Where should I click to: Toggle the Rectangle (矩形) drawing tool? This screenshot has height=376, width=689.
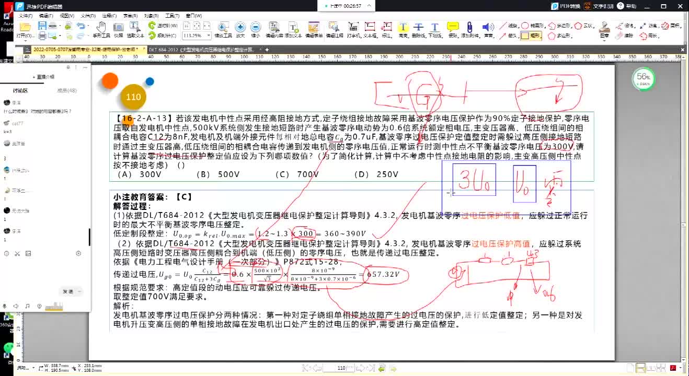(x=531, y=36)
